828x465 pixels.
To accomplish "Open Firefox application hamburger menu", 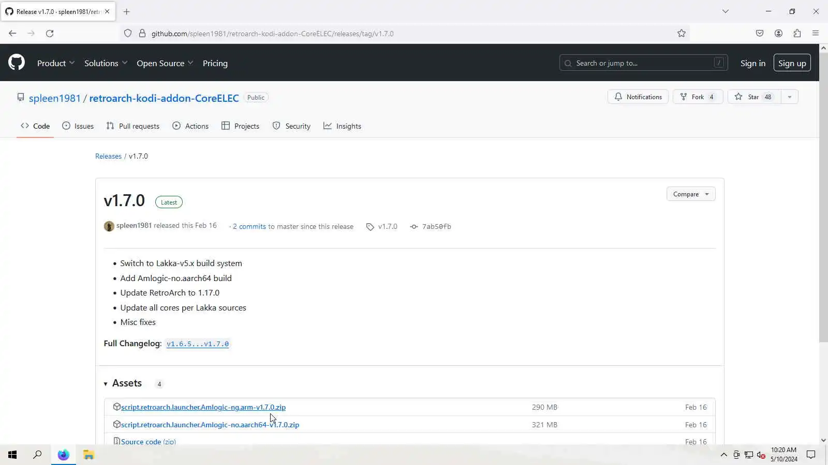I will point(816,34).
